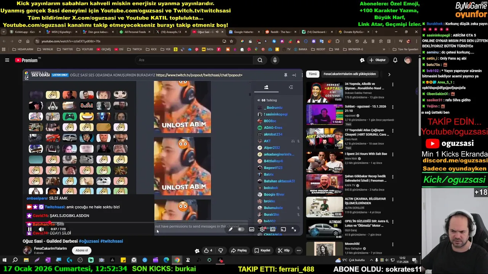Cast the video to a device
The width and height of the screenshot is (488, 274).
pyautogui.click(x=283, y=229)
